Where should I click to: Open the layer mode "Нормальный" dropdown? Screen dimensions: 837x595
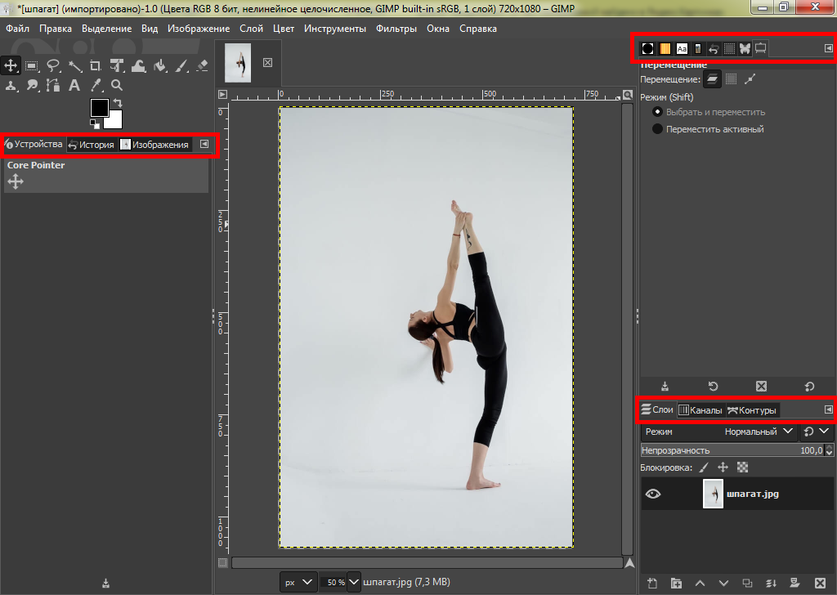(759, 431)
